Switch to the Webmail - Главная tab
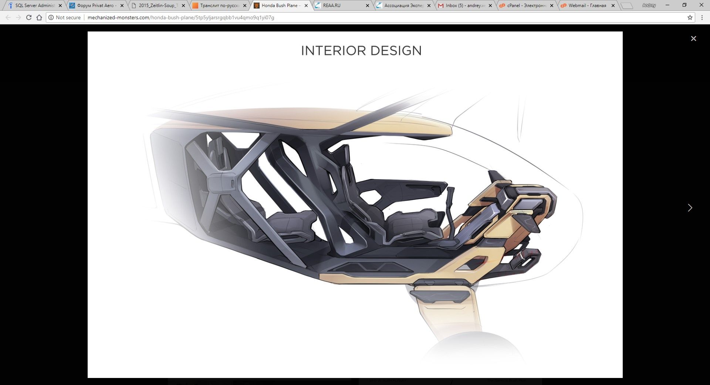Viewport: 710px width, 385px height. [587, 6]
